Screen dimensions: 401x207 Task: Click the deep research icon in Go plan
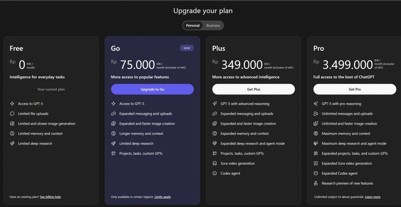[x=113, y=143]
